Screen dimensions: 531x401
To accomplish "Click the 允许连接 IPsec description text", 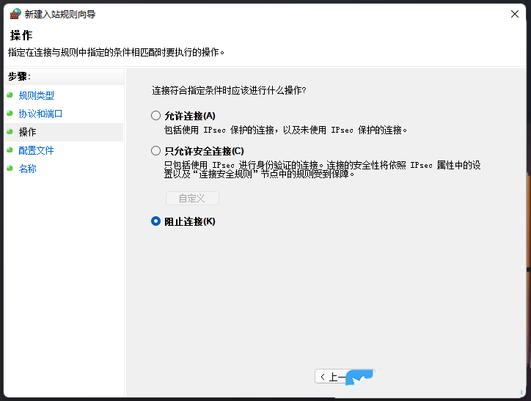I will point(285,130).
